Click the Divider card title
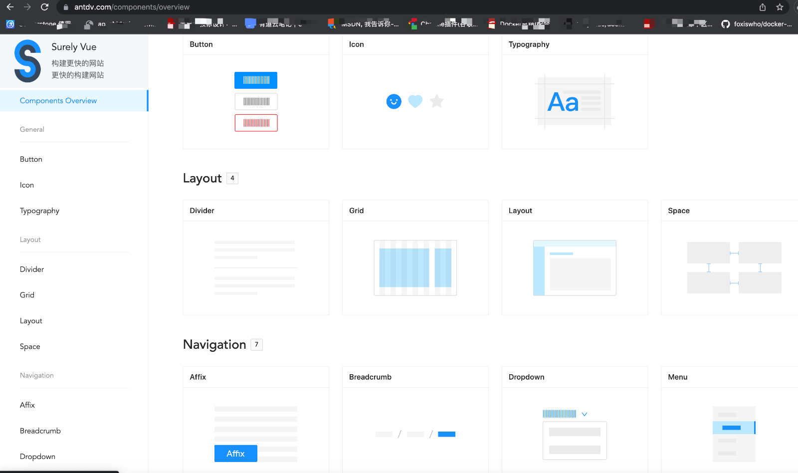This screenshot has width=798, height=473. coord(202,211)
